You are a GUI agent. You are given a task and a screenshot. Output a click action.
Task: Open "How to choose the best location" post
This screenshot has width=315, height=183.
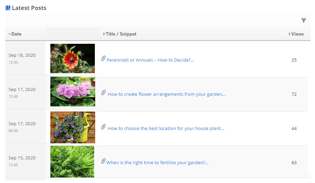point(166,129)
